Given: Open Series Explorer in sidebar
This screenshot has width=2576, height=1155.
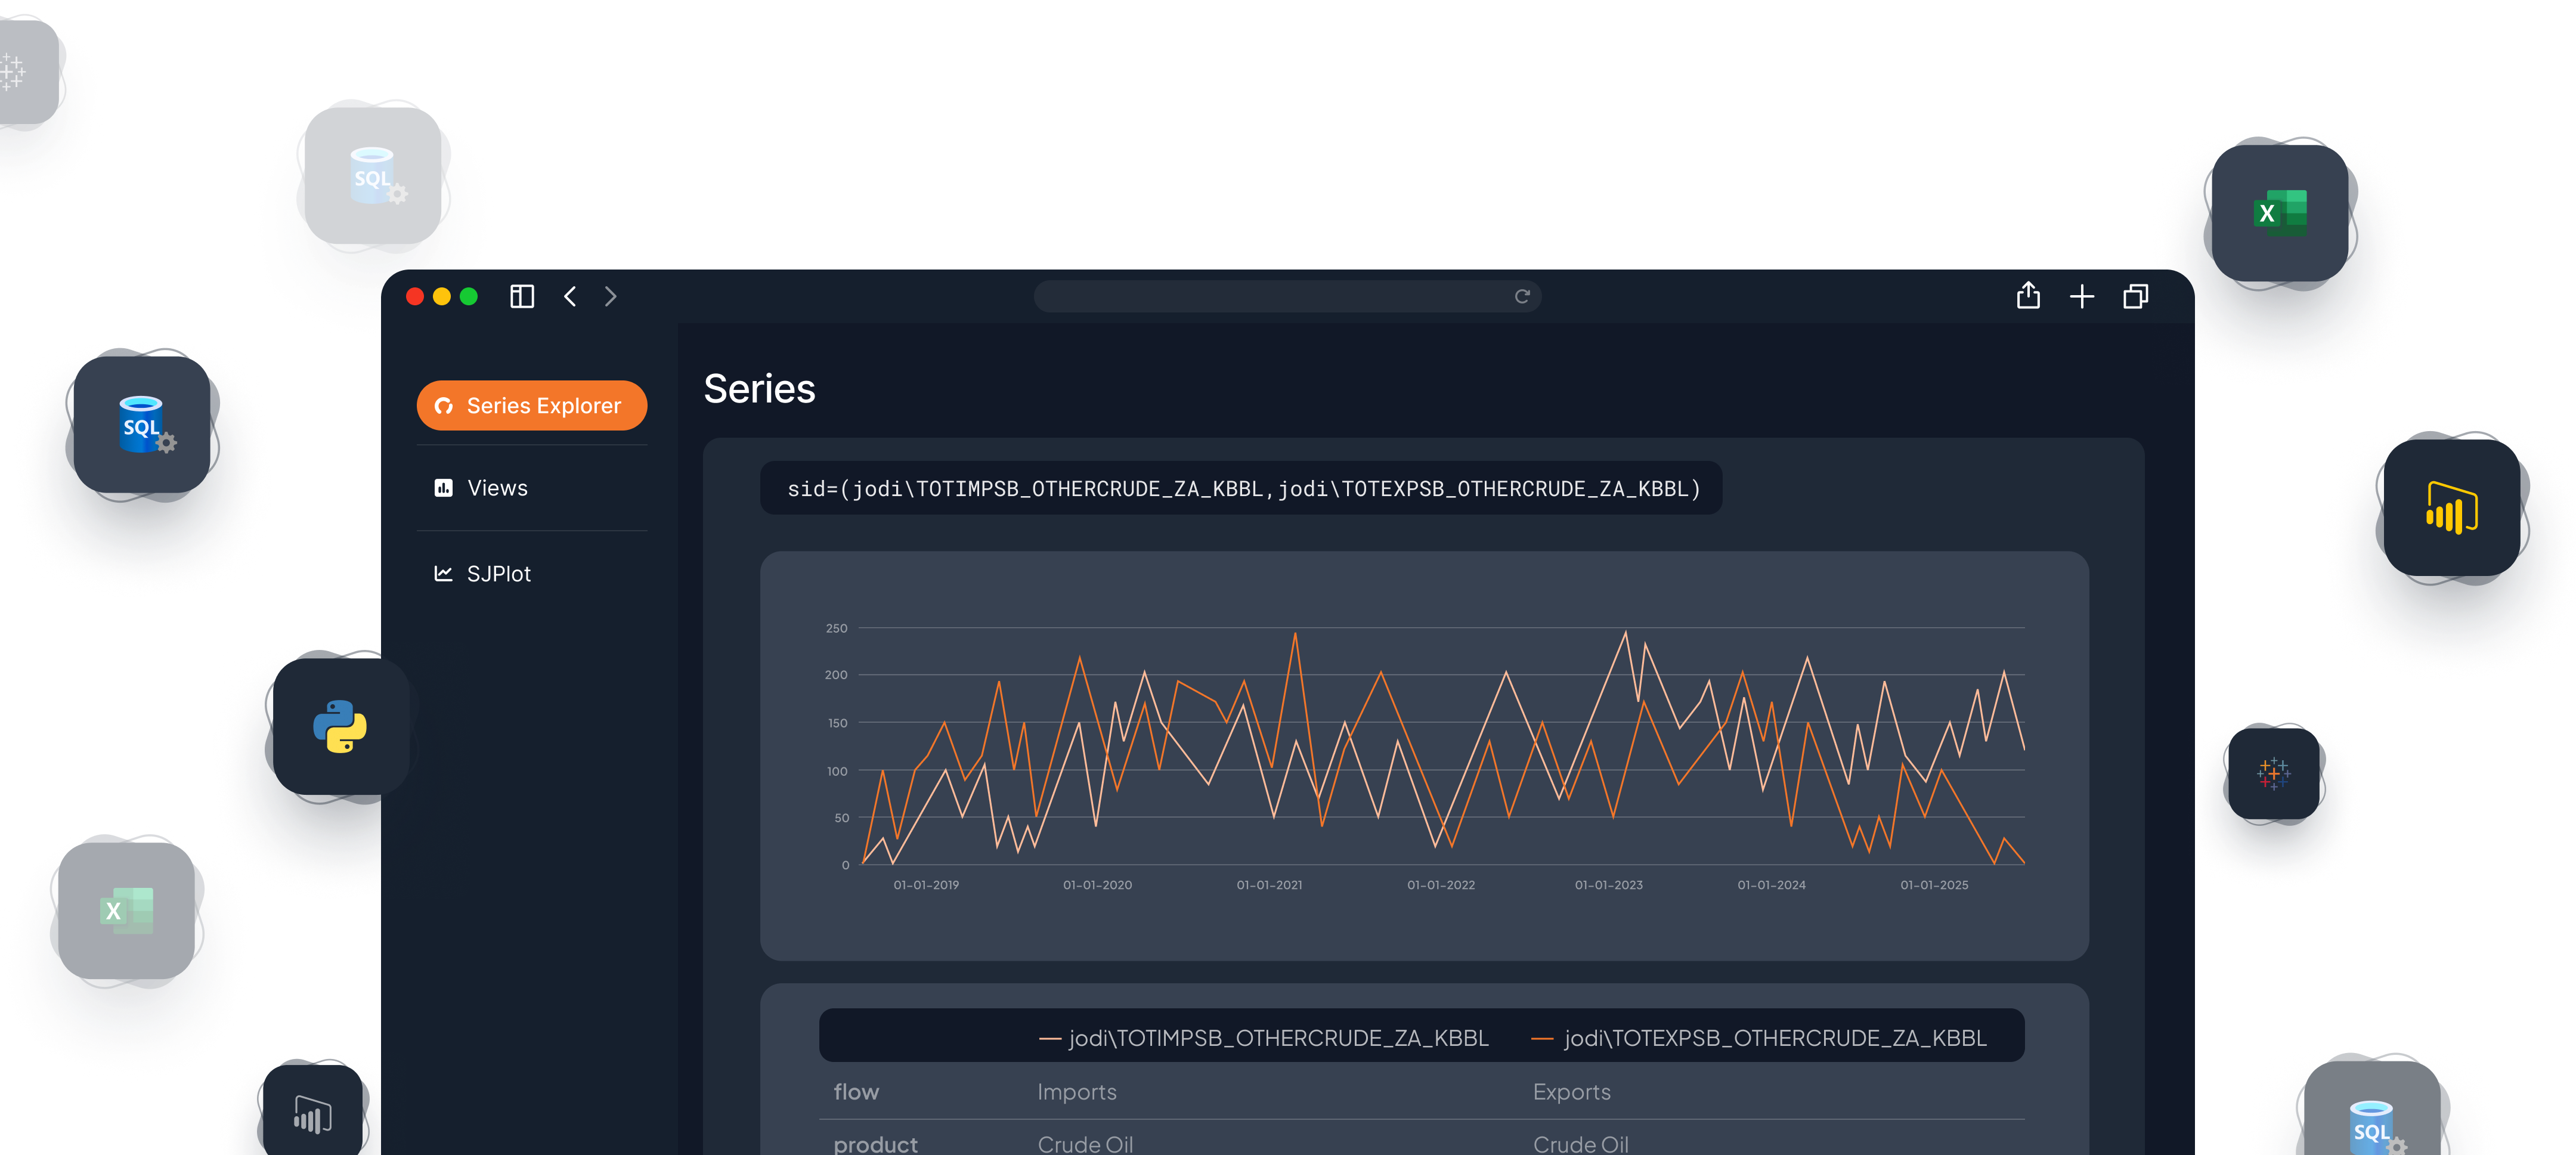Looking at the screenshot, I should [531, 406].
